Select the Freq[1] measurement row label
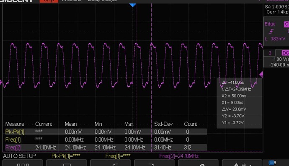 click(13, 140)
